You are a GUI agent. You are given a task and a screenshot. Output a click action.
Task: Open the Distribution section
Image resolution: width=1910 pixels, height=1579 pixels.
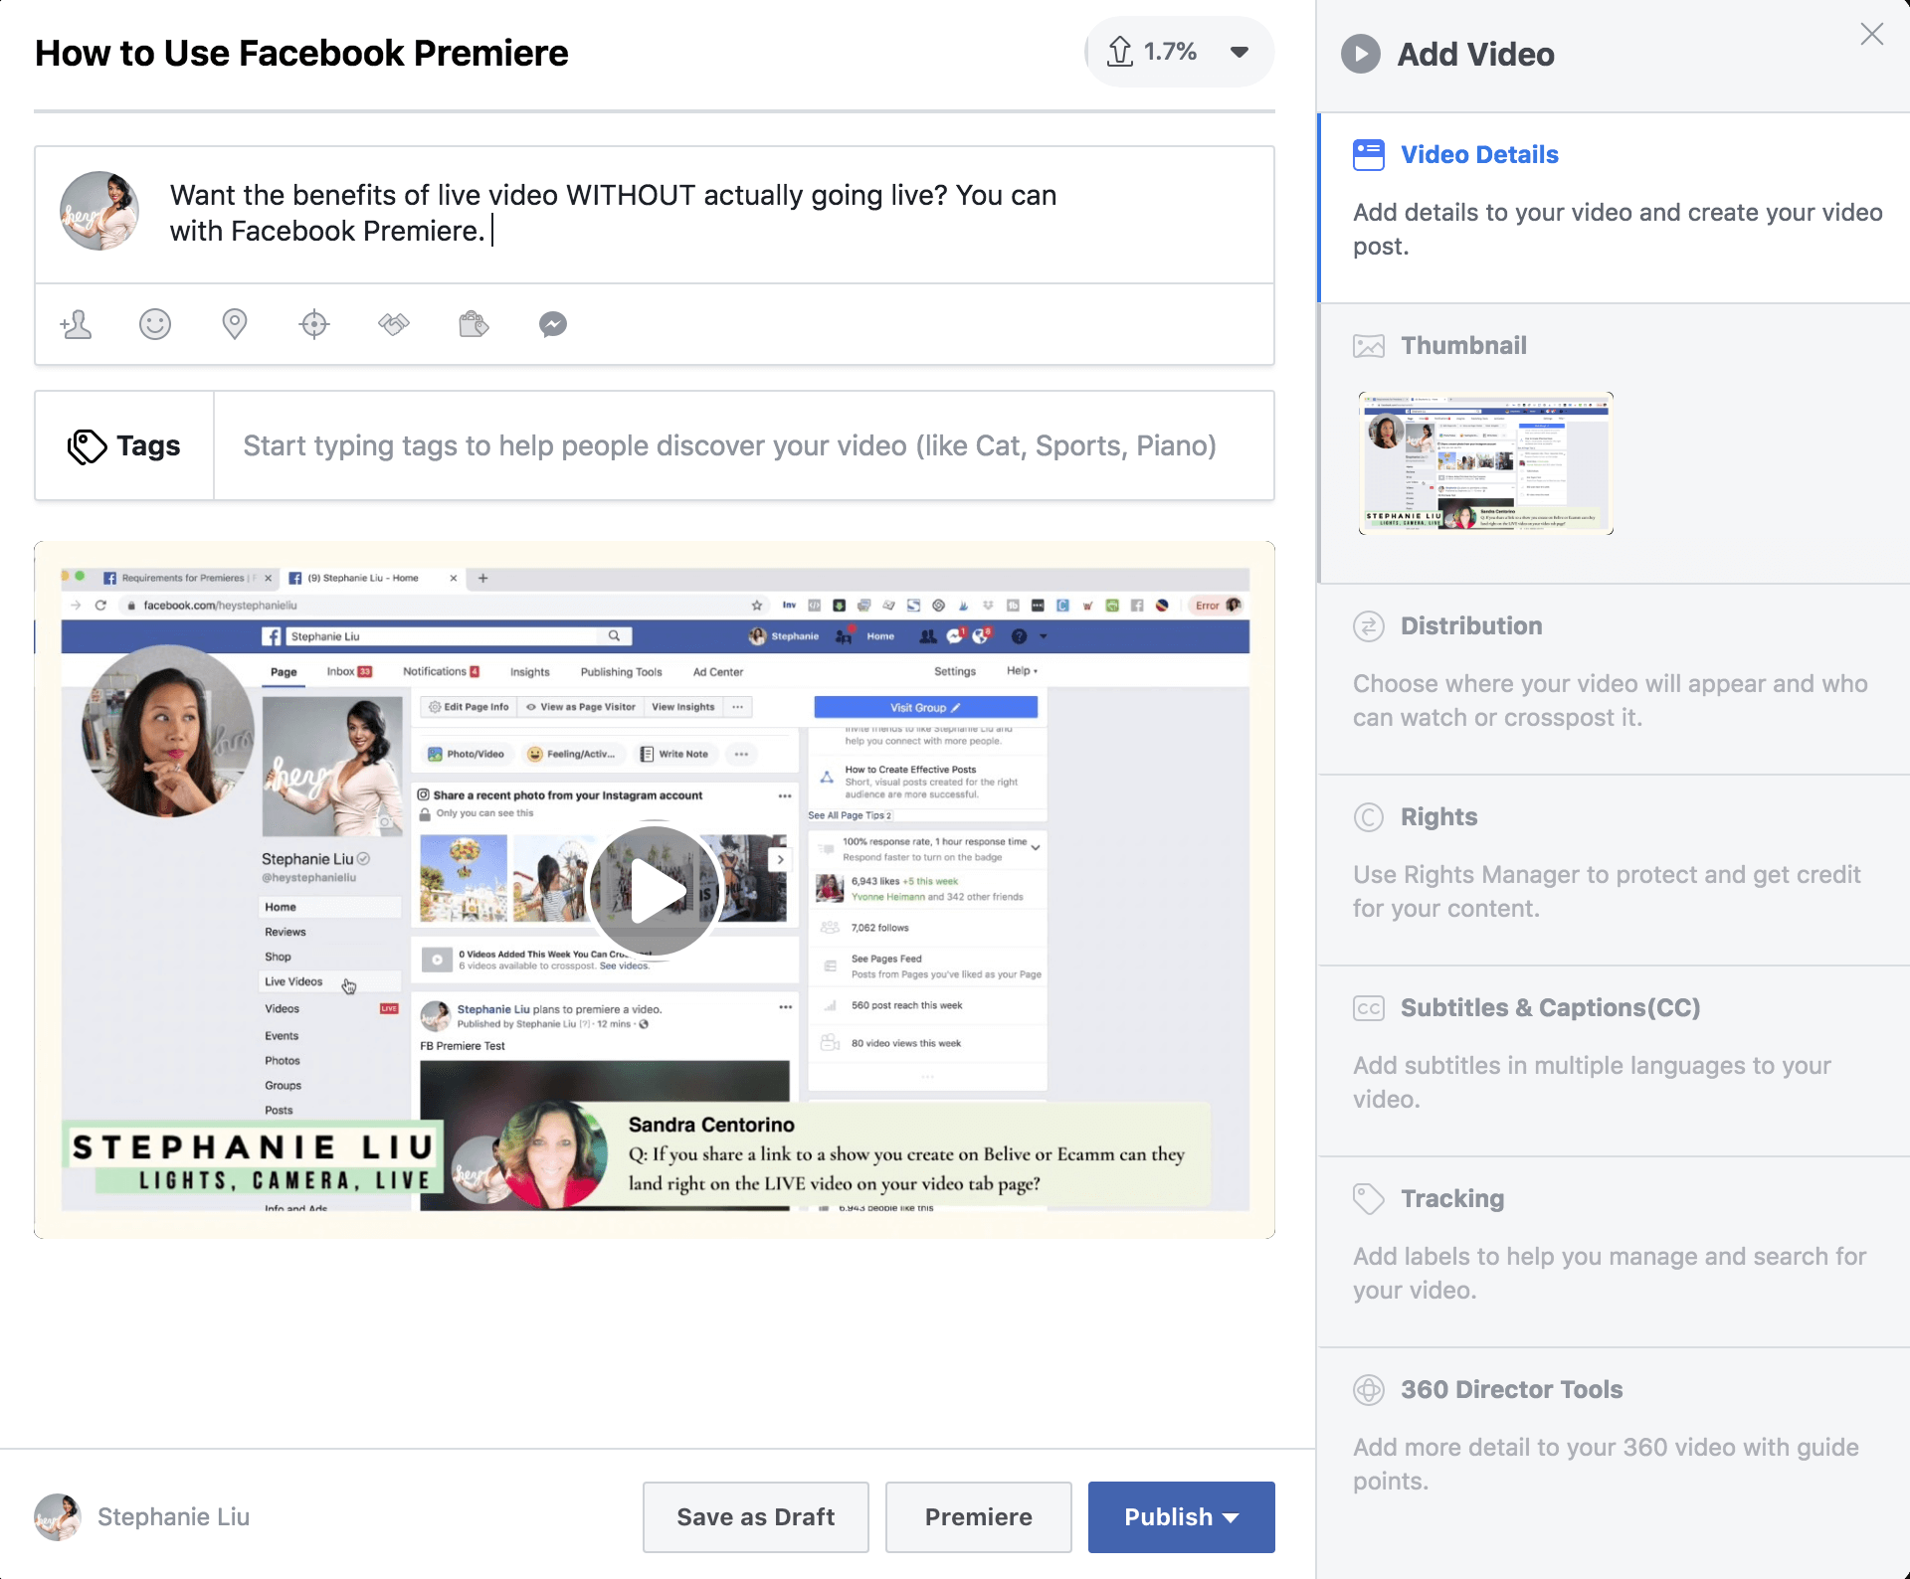(1471, 626)
